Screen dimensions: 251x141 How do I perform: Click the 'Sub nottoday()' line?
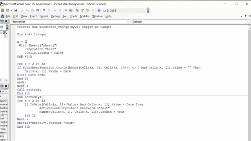click(30, 97)
